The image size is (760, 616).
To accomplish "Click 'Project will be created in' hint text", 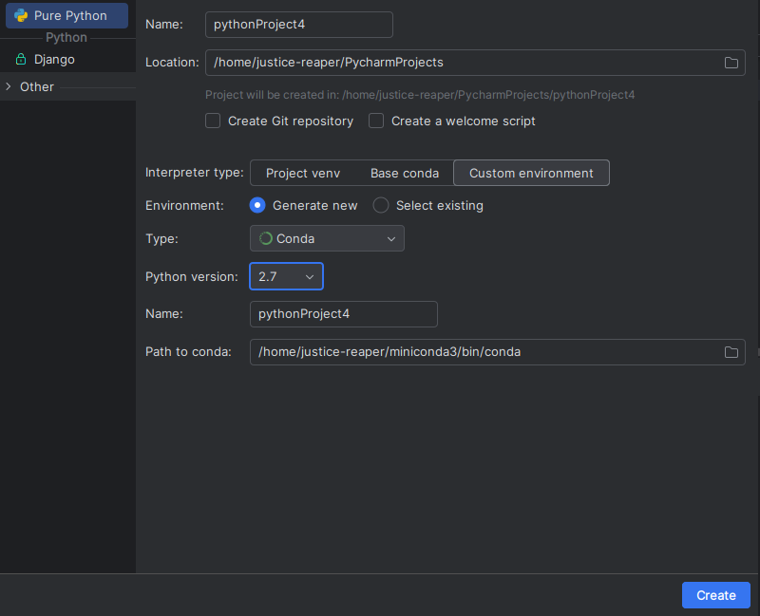I will (x=420, y=95).
